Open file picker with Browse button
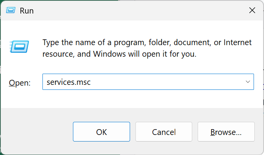 tap(226, 132)
